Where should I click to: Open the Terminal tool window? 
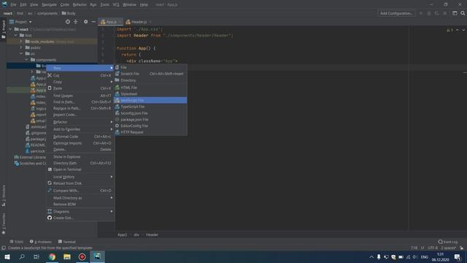[67, 242]
